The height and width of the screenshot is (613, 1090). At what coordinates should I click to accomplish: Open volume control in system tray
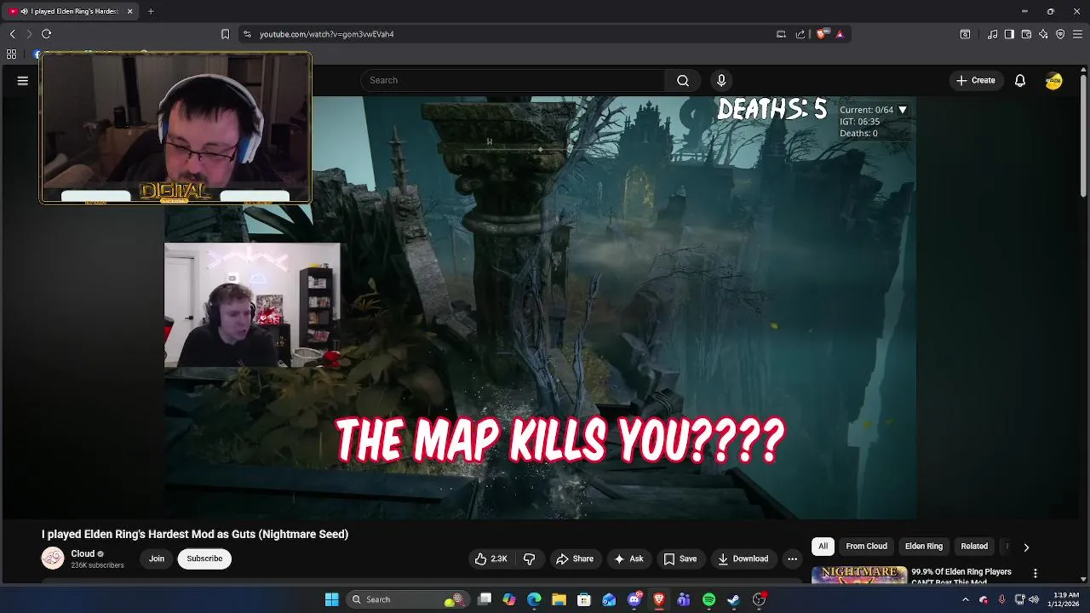pyautogui.click(x=1034, y=599)
